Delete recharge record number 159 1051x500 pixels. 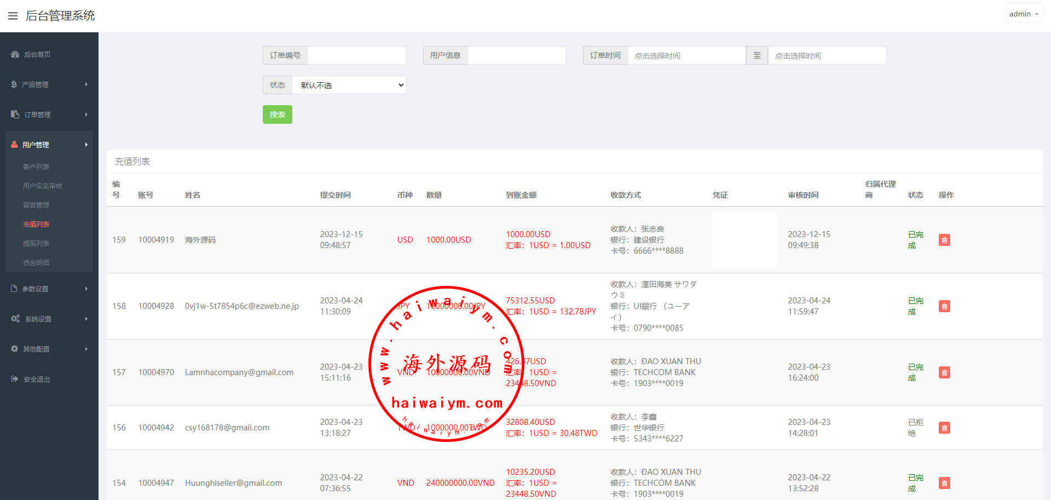click(x=944, y=240)
